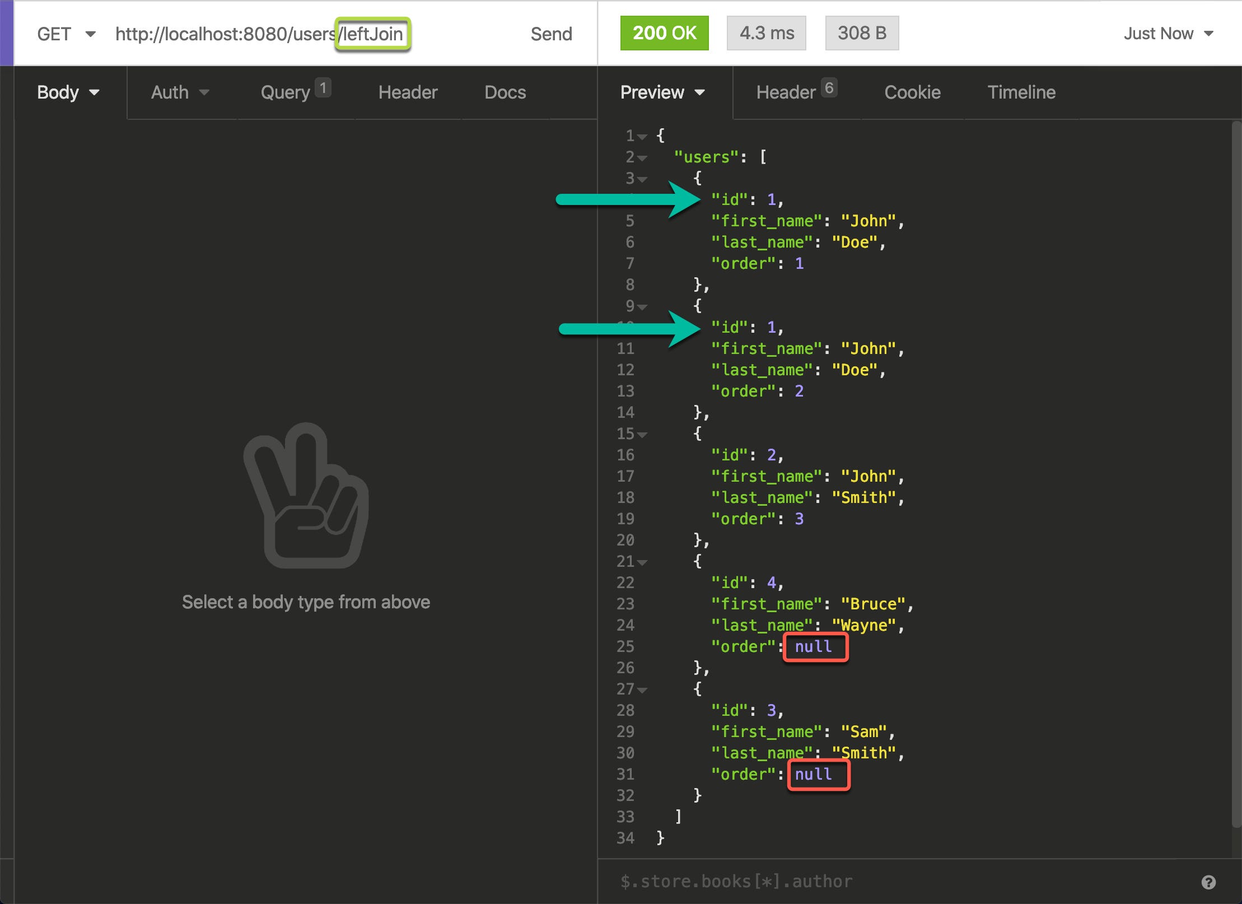The image size is (1242, 904).
Task: Open the Docs tab
Action: tap(505, 92)
